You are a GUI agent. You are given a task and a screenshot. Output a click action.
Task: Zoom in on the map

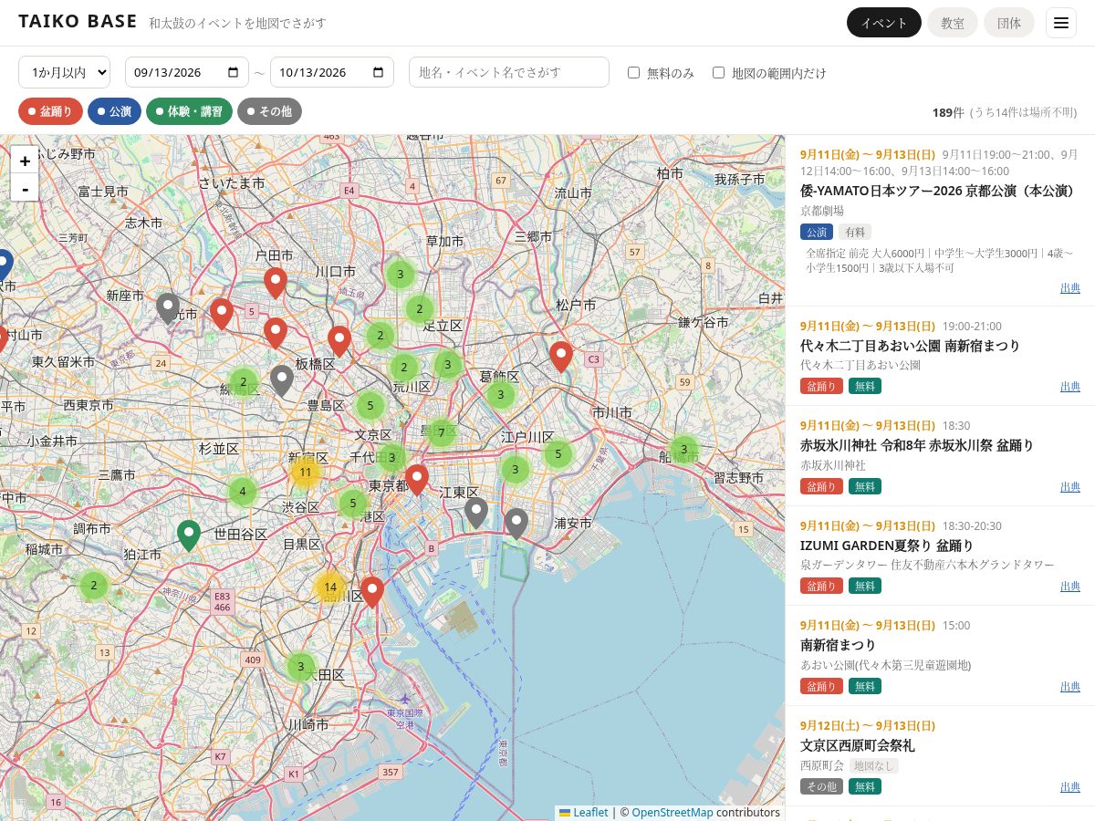[x=25, y=161]
